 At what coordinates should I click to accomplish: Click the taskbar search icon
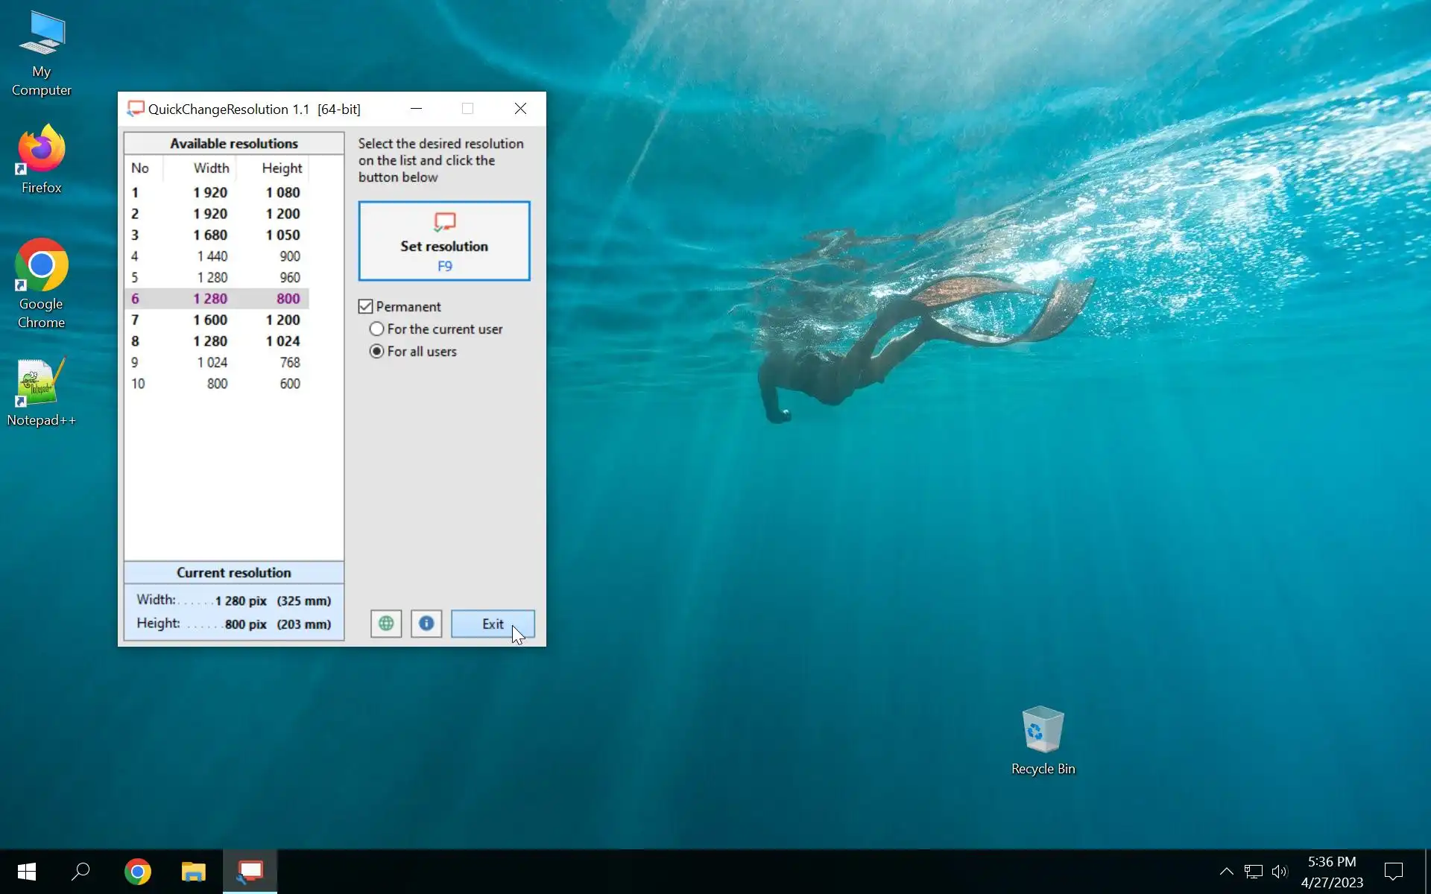80,872
